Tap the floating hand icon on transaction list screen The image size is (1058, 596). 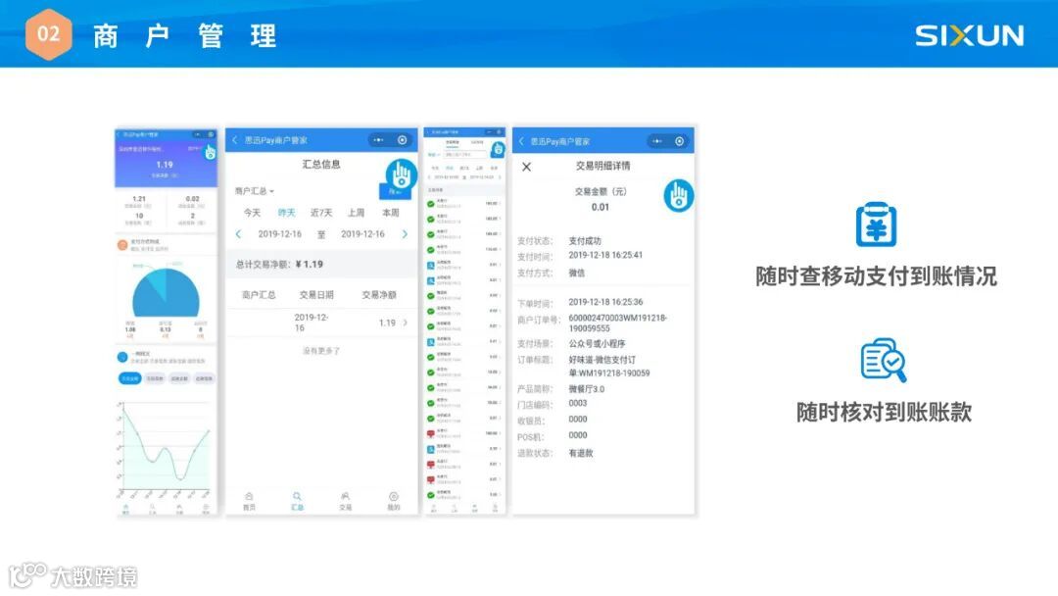[498, 149]
